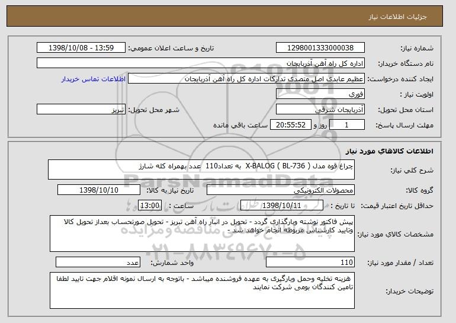Screen dimensions: 456x323
Task: Click the label تعداد / مقدار مورد نیاز
Action: 400,263
